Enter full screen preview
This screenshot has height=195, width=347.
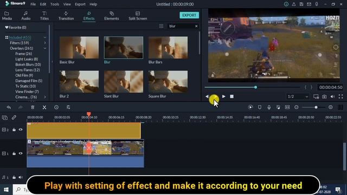340,96
